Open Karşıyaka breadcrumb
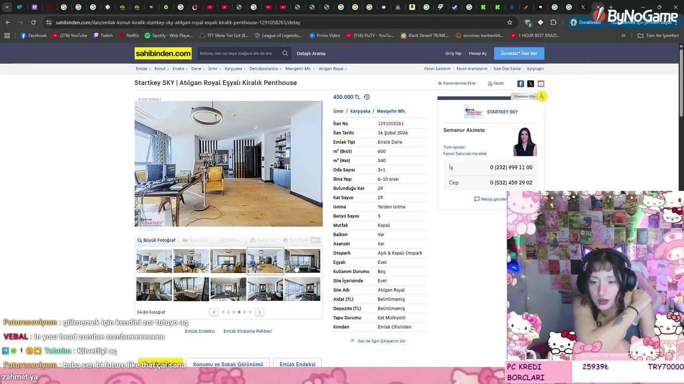The width and height of the screenshot is (684, 384). [x=234, y=69]
